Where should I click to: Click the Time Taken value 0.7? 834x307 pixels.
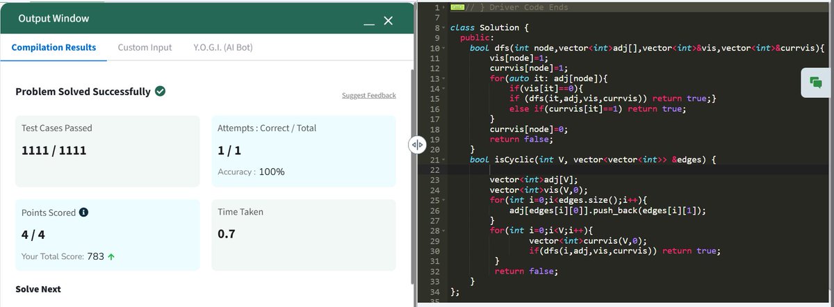coord(227,233)
